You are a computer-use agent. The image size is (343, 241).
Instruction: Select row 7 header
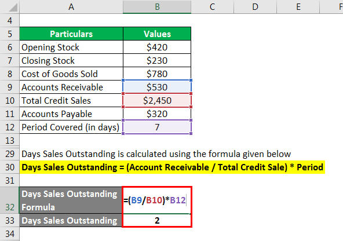coord(10,61)
